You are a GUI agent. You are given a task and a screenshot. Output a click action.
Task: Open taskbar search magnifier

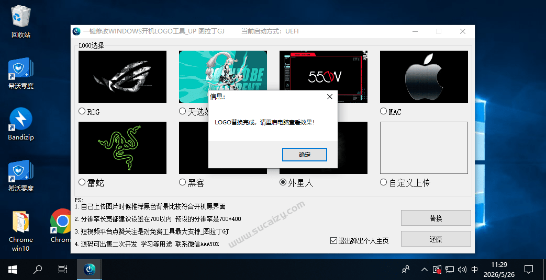(x=38, y=269)
